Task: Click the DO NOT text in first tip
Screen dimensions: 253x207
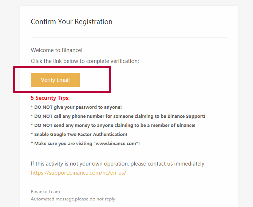Action: (x=43, y=107)
